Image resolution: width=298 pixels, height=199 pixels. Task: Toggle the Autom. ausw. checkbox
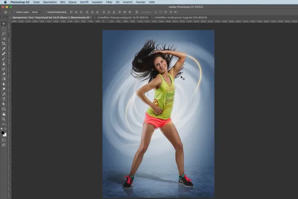(14, 12)
